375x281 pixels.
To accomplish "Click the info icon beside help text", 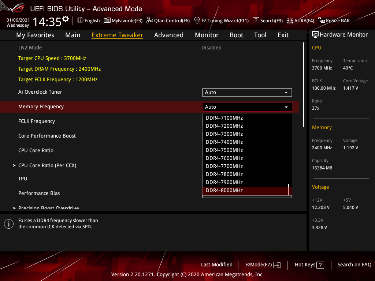I will (x=9, y=224).
